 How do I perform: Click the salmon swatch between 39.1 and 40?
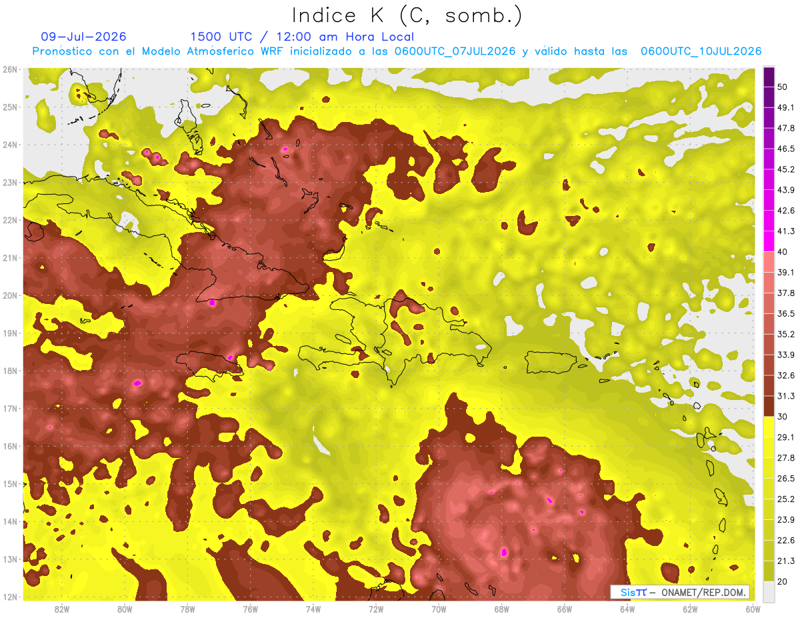(769, 262)
